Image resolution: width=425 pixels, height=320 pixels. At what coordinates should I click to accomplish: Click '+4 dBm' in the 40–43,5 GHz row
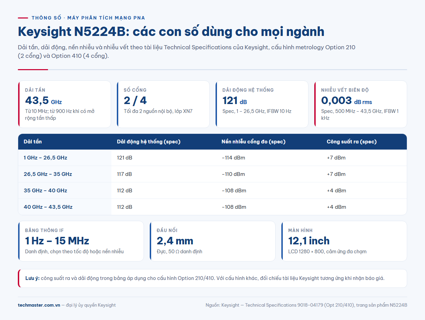click(336, 207)
